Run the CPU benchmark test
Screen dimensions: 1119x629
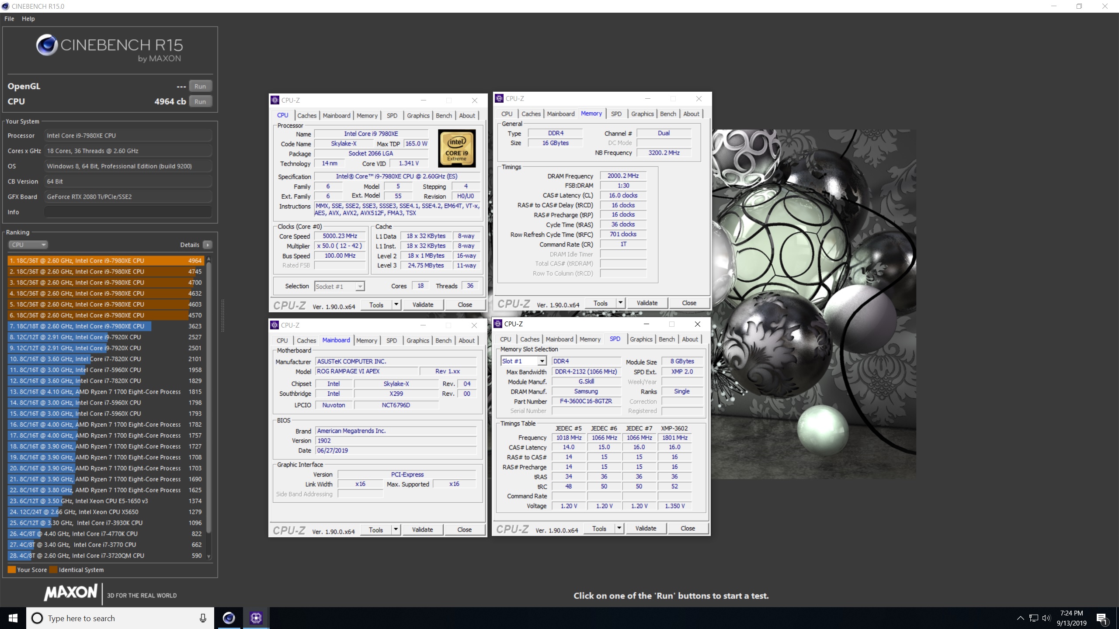coord(200,101)
